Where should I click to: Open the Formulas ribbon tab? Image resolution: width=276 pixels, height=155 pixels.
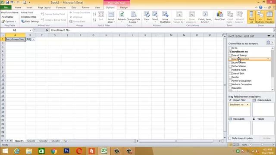click(61, 7)
